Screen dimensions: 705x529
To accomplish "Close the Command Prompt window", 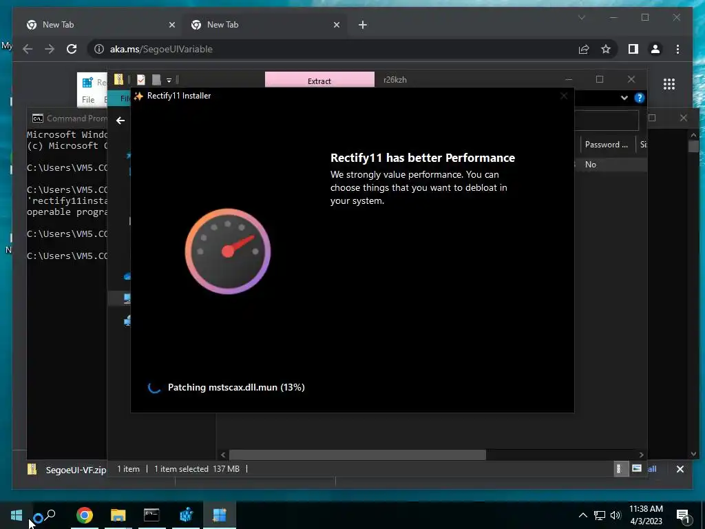I will click(x=684, y=118).
